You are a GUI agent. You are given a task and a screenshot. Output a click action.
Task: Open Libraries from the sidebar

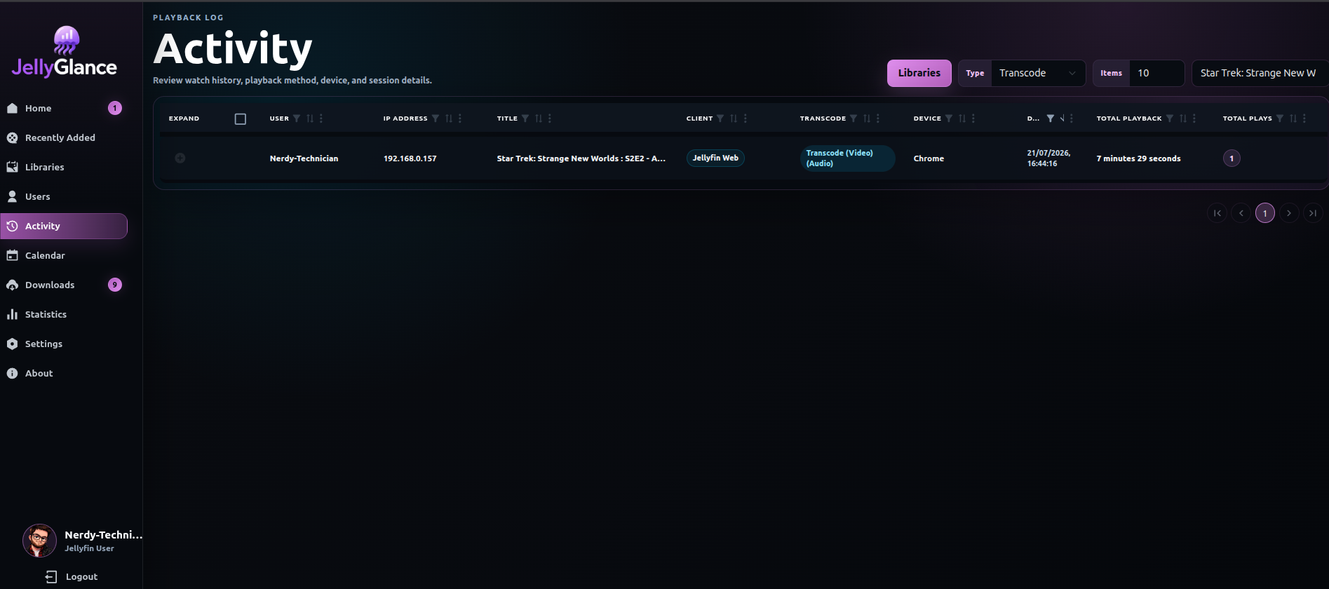click(64, 167)
